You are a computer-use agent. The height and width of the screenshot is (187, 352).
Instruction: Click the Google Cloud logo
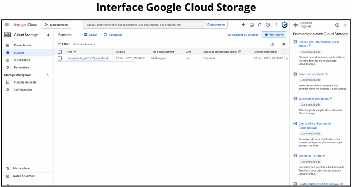[x=25, y=25]
